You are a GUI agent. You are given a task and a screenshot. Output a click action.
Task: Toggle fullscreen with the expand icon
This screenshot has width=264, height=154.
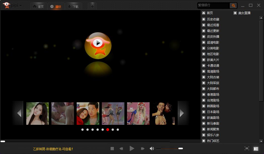pos(247,148)
